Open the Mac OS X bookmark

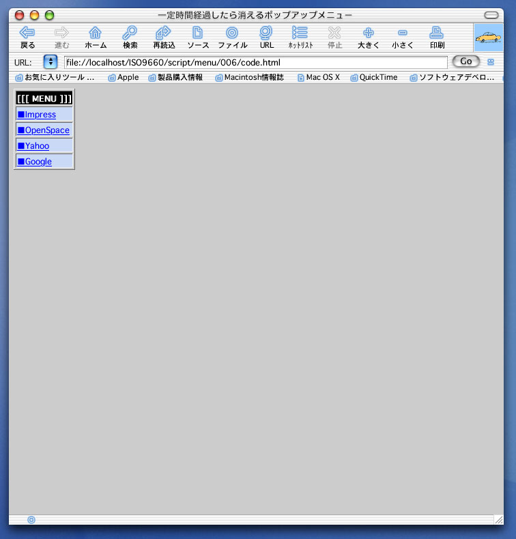tap(319, 77)
